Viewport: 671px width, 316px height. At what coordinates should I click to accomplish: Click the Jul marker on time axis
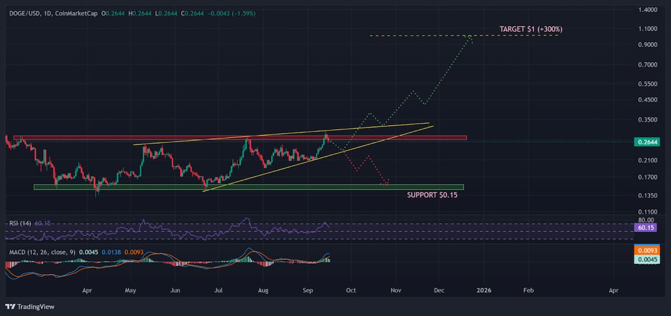219,291
